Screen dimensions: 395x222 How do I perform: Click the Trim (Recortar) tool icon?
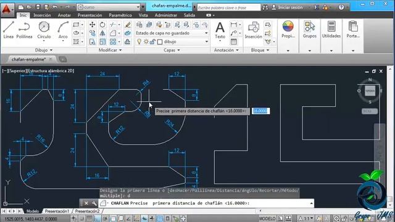(x=113, y=25)
